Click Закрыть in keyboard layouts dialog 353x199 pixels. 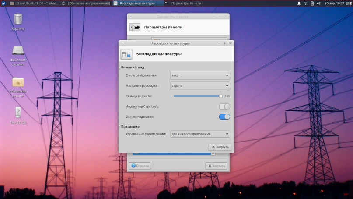[x=220, y=147]
